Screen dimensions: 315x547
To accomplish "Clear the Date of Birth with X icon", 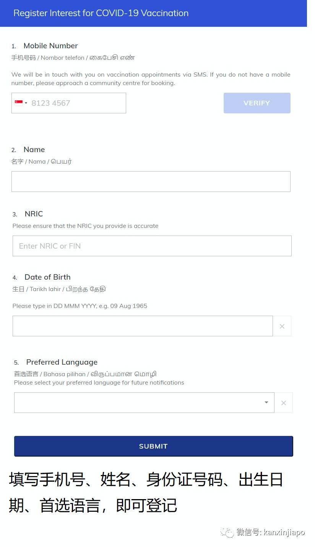I will [x=282, y=326].
